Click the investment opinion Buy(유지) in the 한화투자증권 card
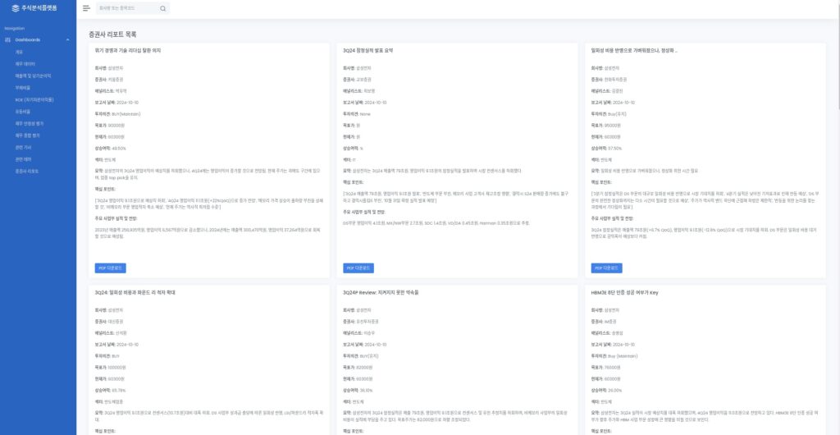Screen dimensions: 840x435 [x=617, y=113]
